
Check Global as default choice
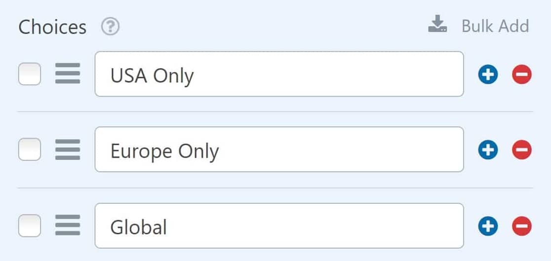30,225
